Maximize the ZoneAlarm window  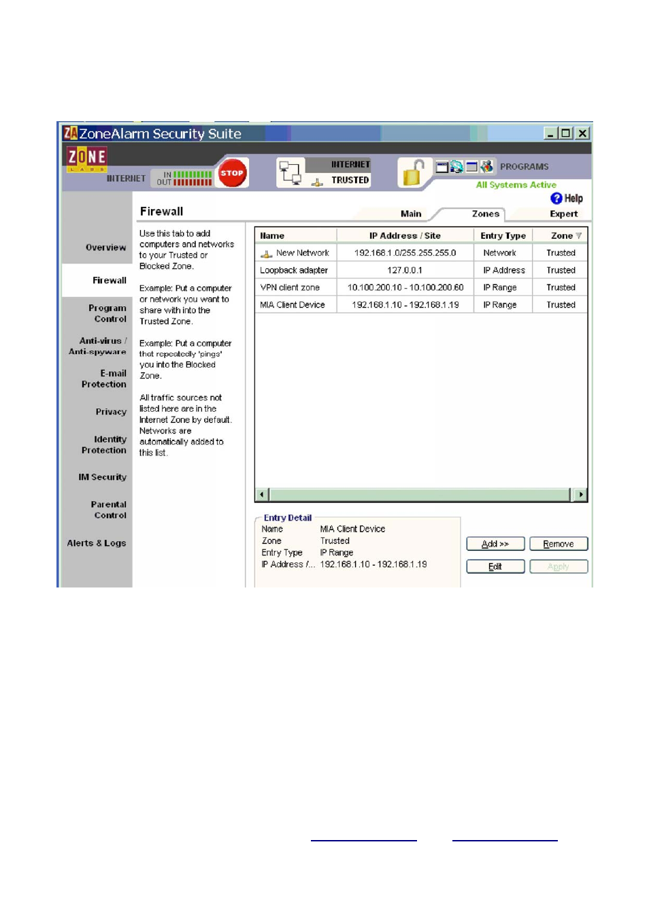click(566, 133)
